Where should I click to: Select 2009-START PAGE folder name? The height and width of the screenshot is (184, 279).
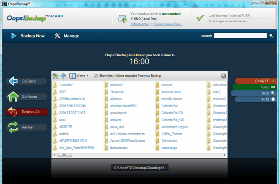pyautogui.click(x=72, y=113)
